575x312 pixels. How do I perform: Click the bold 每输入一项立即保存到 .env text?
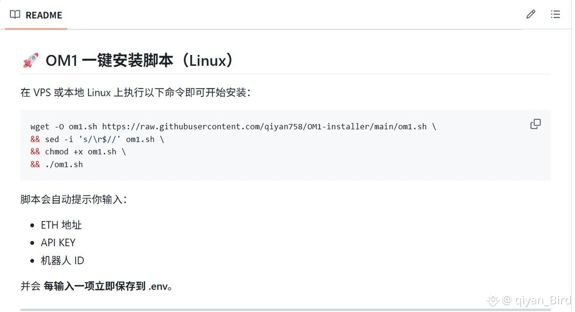point(107,287)
